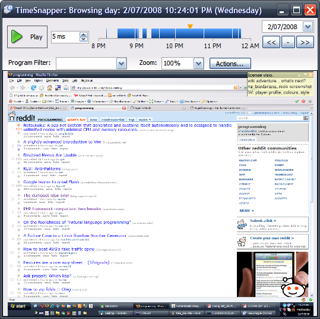Viewport: 320px width, 319px height.
Task: Click the Firefox Home icon
Action: pos(50,87)
